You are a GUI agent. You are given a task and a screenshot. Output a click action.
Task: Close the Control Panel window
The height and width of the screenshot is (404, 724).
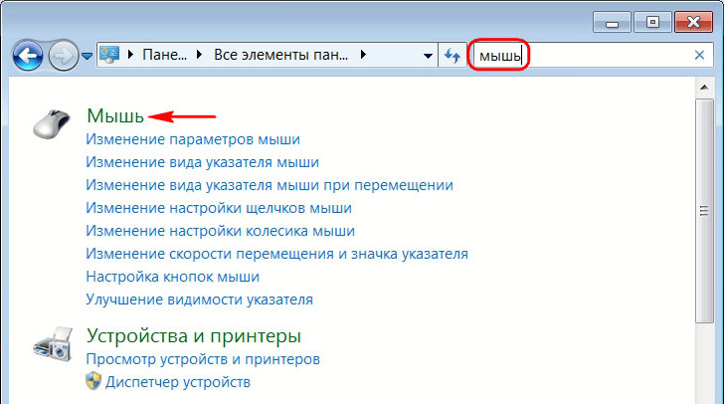693,22
